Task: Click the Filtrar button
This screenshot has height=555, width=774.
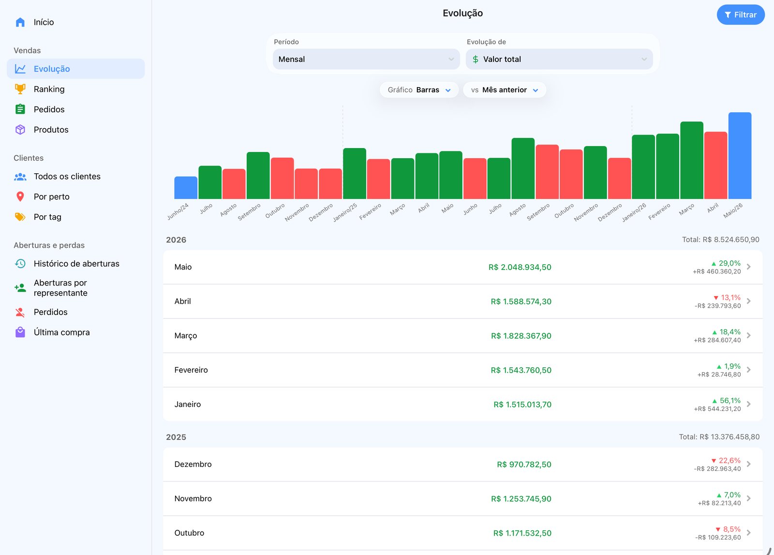Action: (741, 15)
